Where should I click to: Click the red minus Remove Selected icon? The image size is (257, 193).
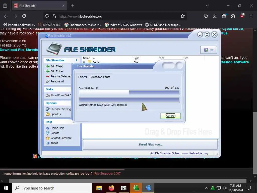(48, 76)
